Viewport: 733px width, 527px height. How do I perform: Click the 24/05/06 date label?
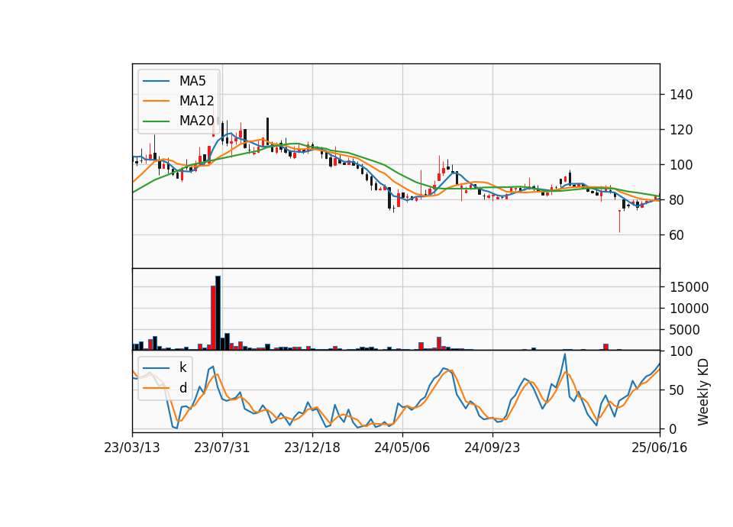point(402,448)
